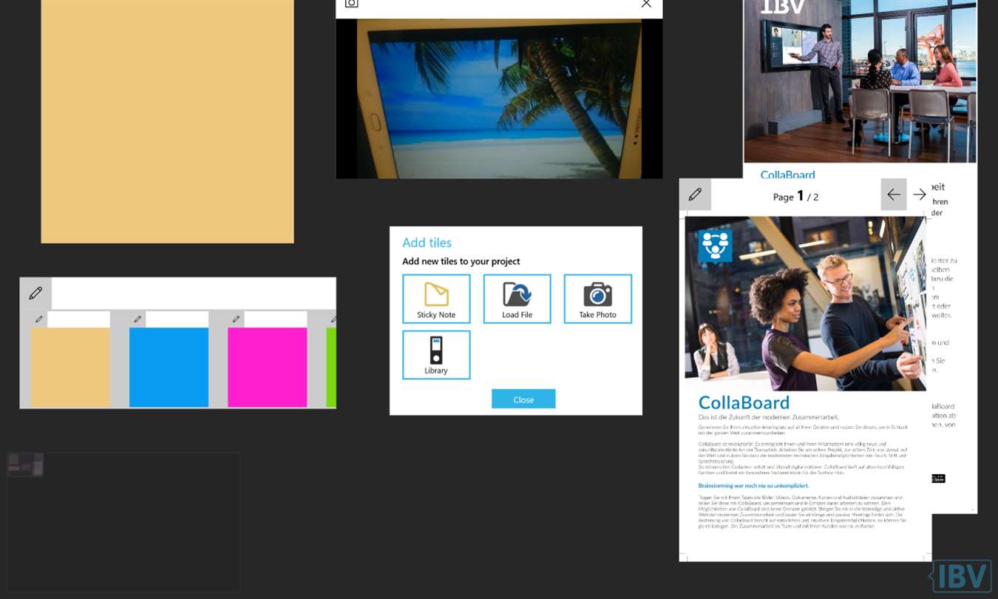
Task: Close the photo tile with X
Action: tap(646, 4)
